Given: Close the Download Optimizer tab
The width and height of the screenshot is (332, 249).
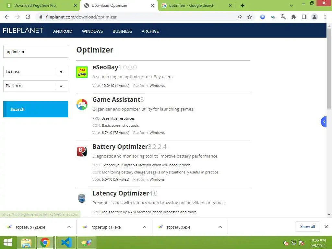Looking at the screenshot, I should pyautogui.click(x=153, y=6).
